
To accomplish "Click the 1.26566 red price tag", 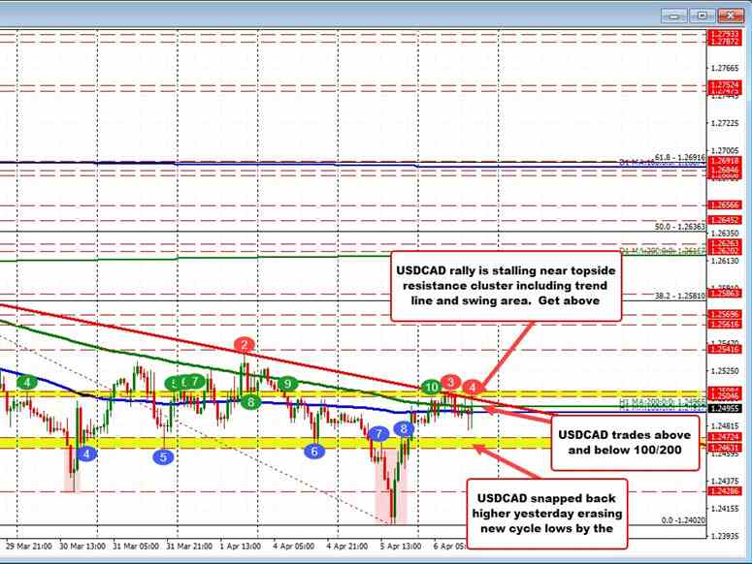I will (x=724, y=204).
